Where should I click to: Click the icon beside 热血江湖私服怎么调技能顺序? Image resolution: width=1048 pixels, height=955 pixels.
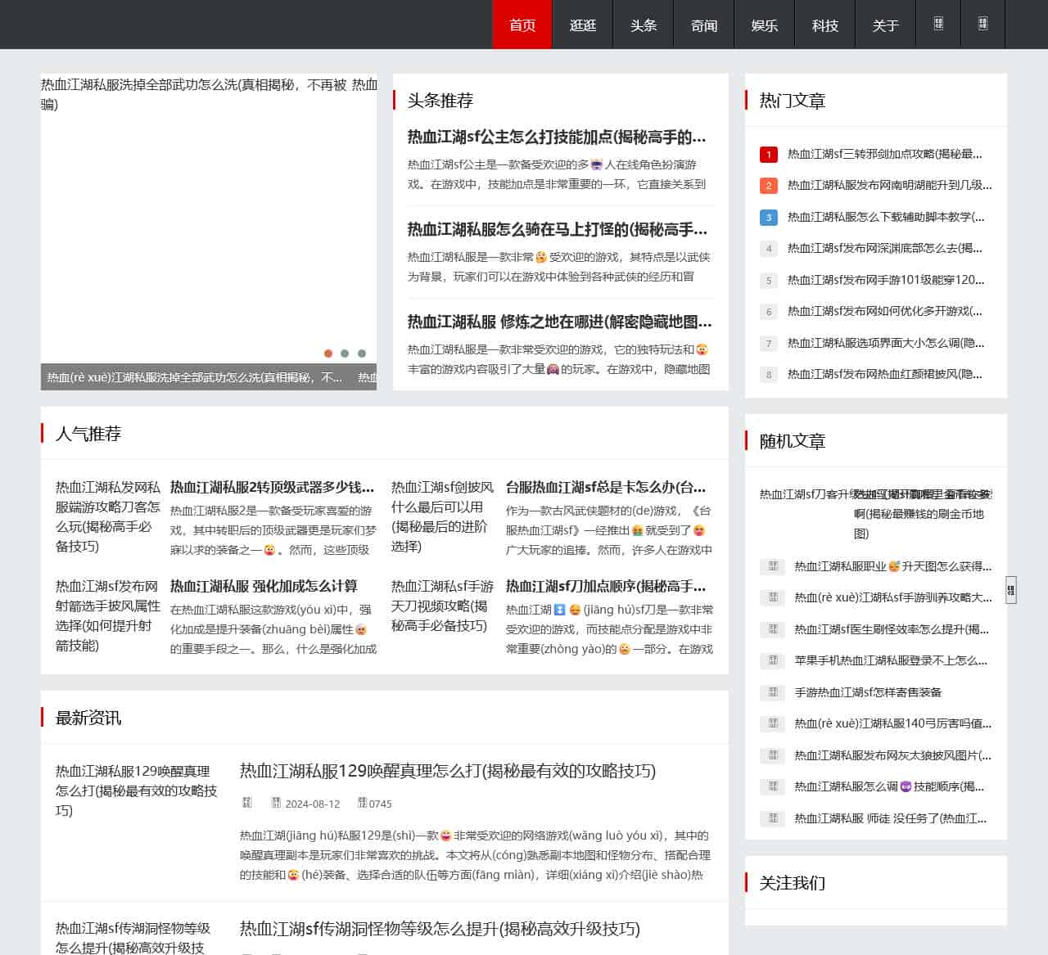[772, 786]
